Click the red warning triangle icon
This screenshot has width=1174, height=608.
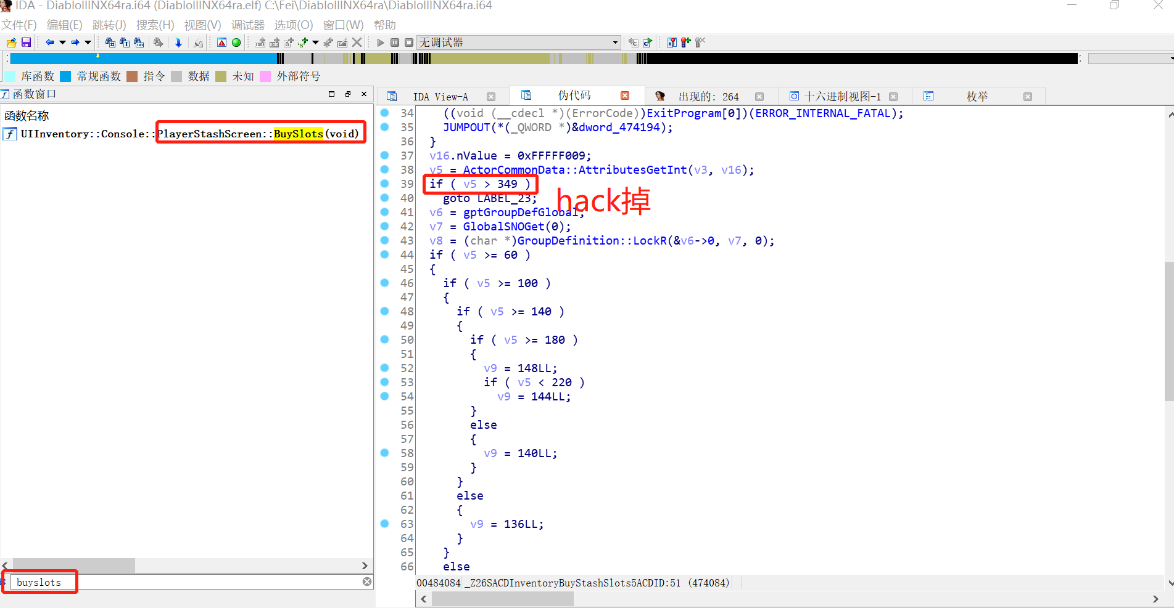221,43
